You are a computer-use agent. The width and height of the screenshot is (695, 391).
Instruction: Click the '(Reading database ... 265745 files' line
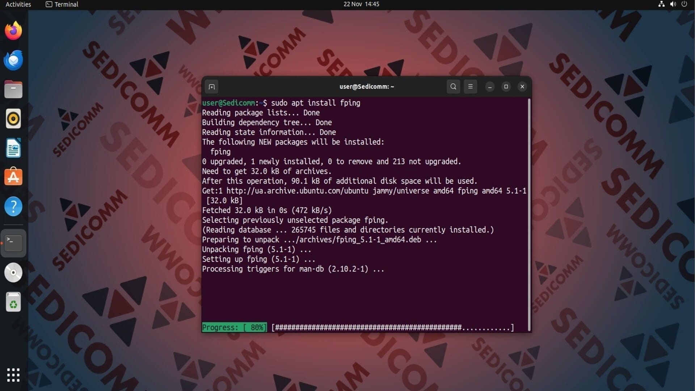[x=348, y=230]
